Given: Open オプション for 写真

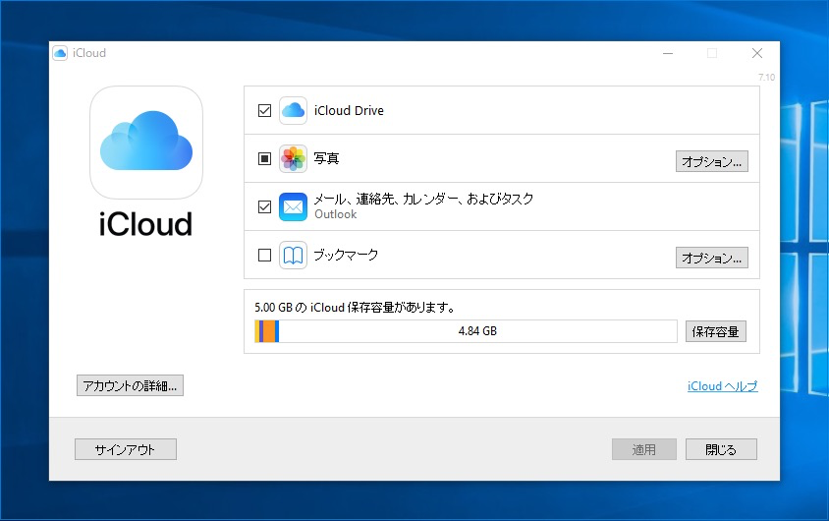Looking at the screenshot, I should [x=712, y=161].
